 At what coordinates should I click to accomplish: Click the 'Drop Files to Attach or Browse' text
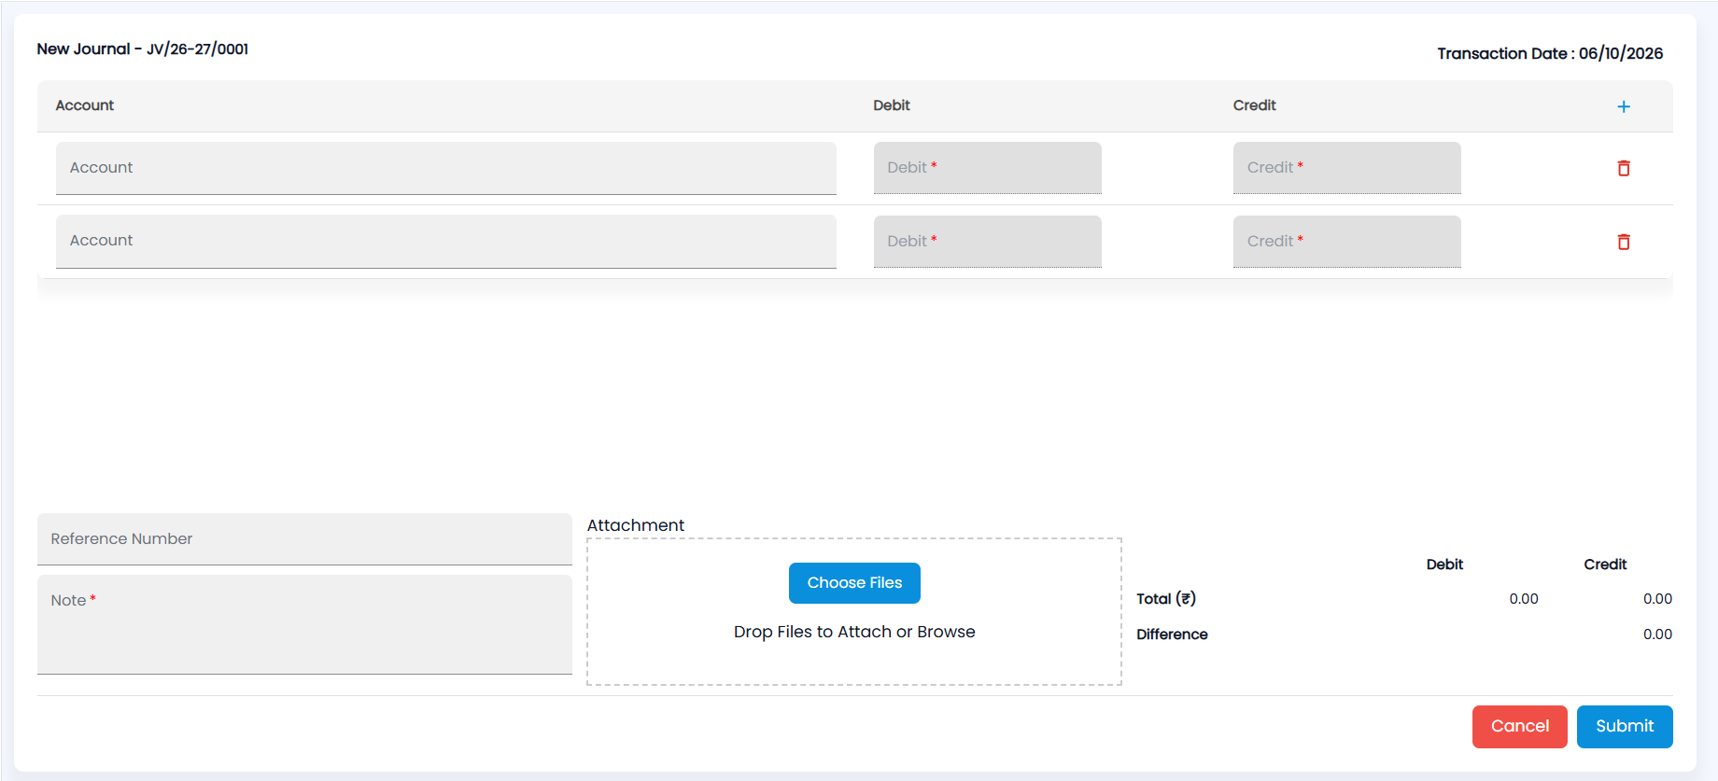tap(854, 632)
